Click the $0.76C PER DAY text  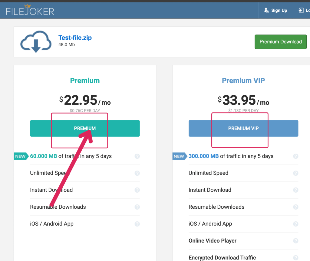click(x=85, y=111)
